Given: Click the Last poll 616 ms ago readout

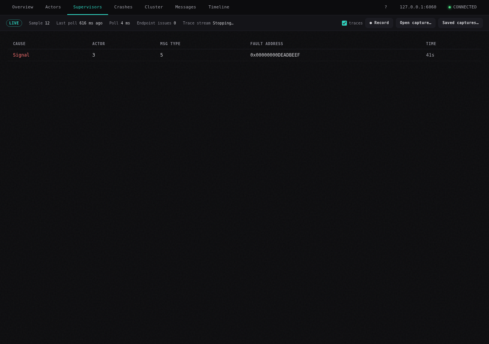Looking at the screenshot, I should point(79,23).
